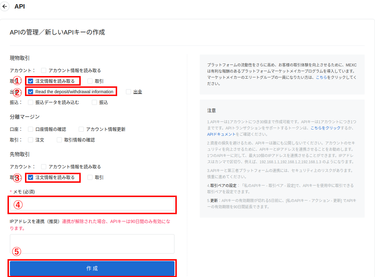Click the '出金' underlined label
Screen dimensions: 375x277
137,92
